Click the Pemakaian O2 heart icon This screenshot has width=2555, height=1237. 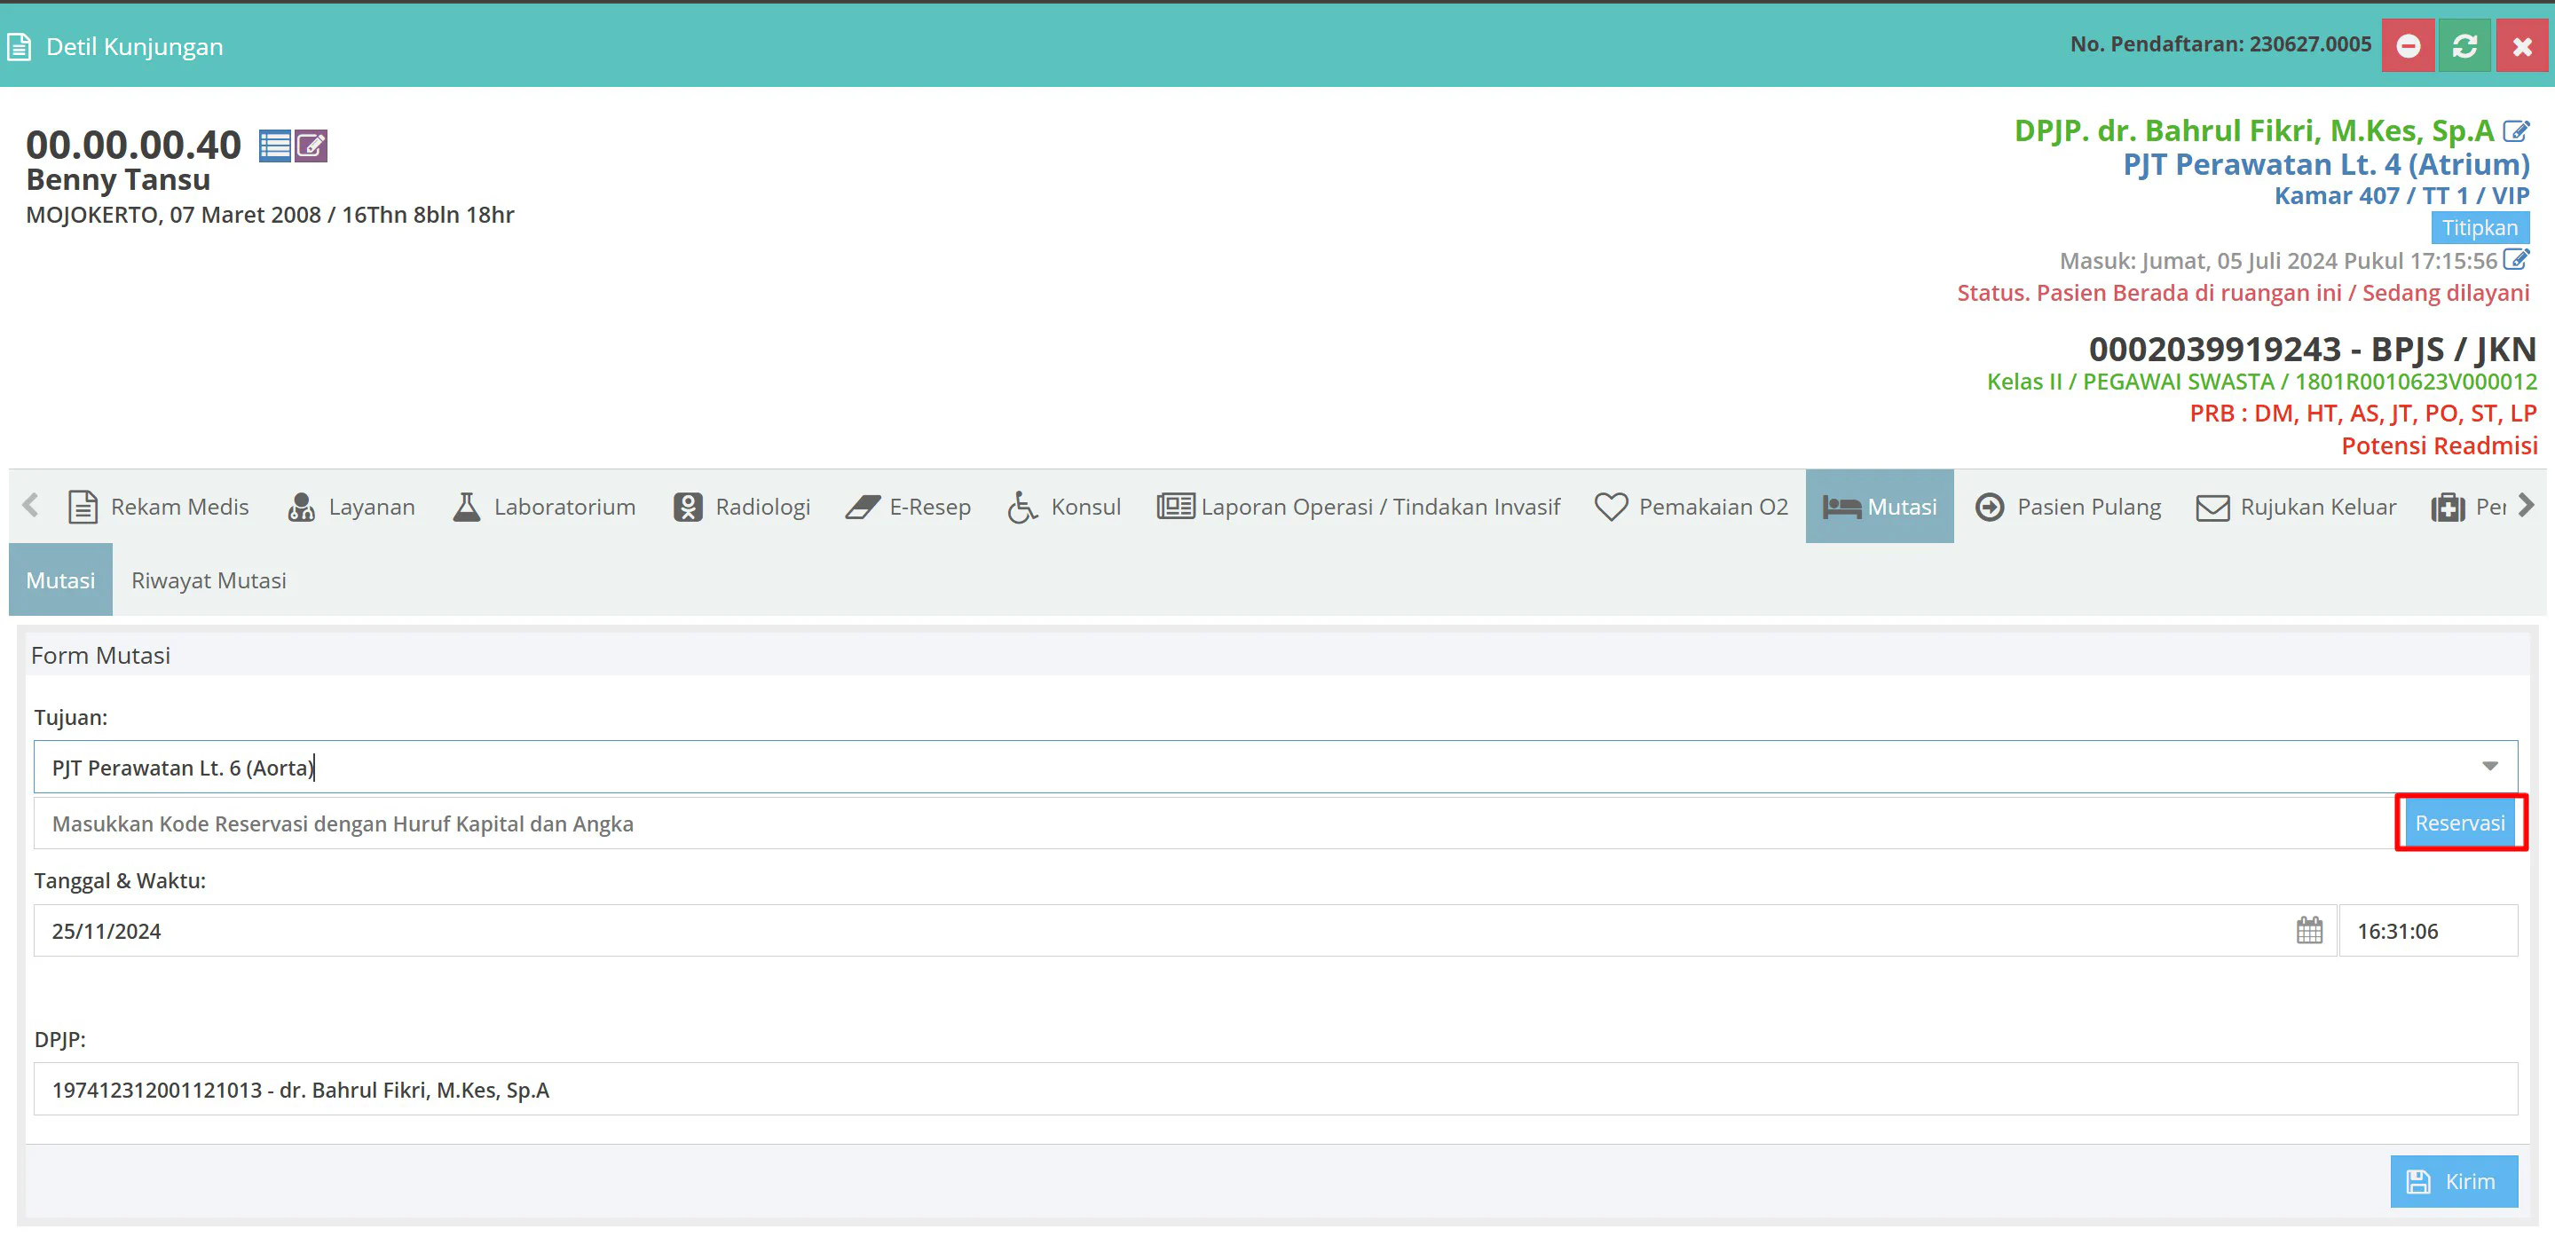coord(1611,507)
